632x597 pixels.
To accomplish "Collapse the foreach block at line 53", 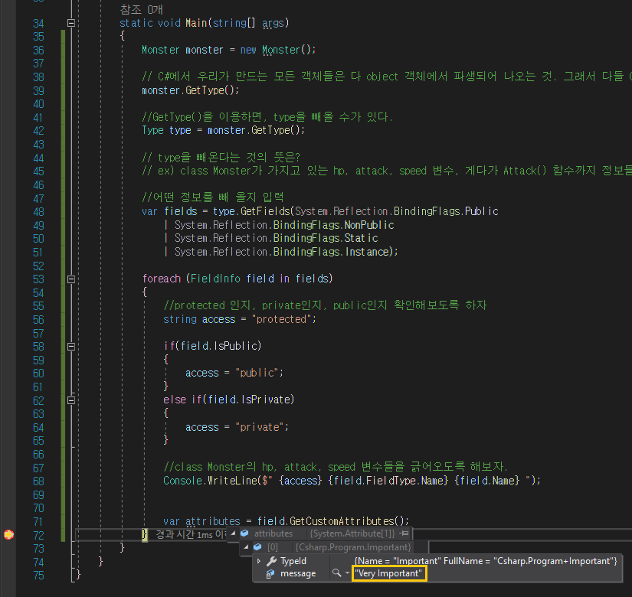I will pos(71,279).
